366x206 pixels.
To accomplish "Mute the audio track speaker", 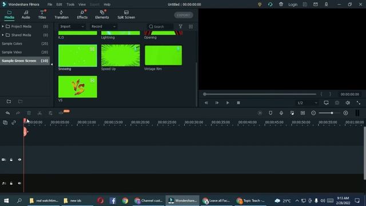I will click(x=19, y=183).
